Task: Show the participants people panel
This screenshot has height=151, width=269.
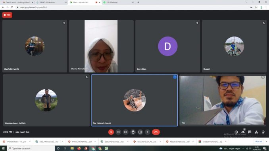Action: pyautogui.click(x=243, y=132)
